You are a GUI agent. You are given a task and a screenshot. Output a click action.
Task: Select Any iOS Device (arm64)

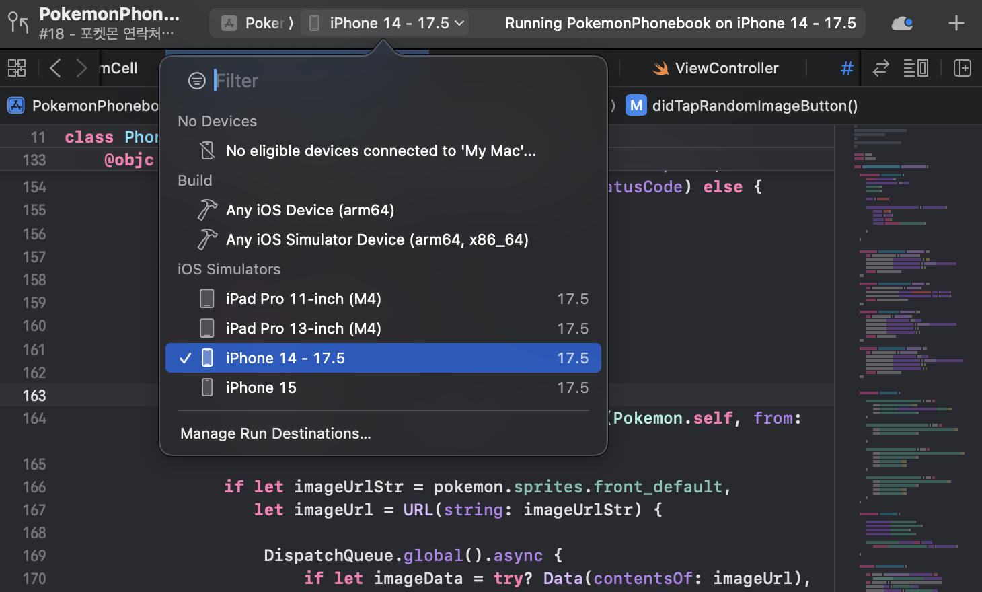point(383,210)
